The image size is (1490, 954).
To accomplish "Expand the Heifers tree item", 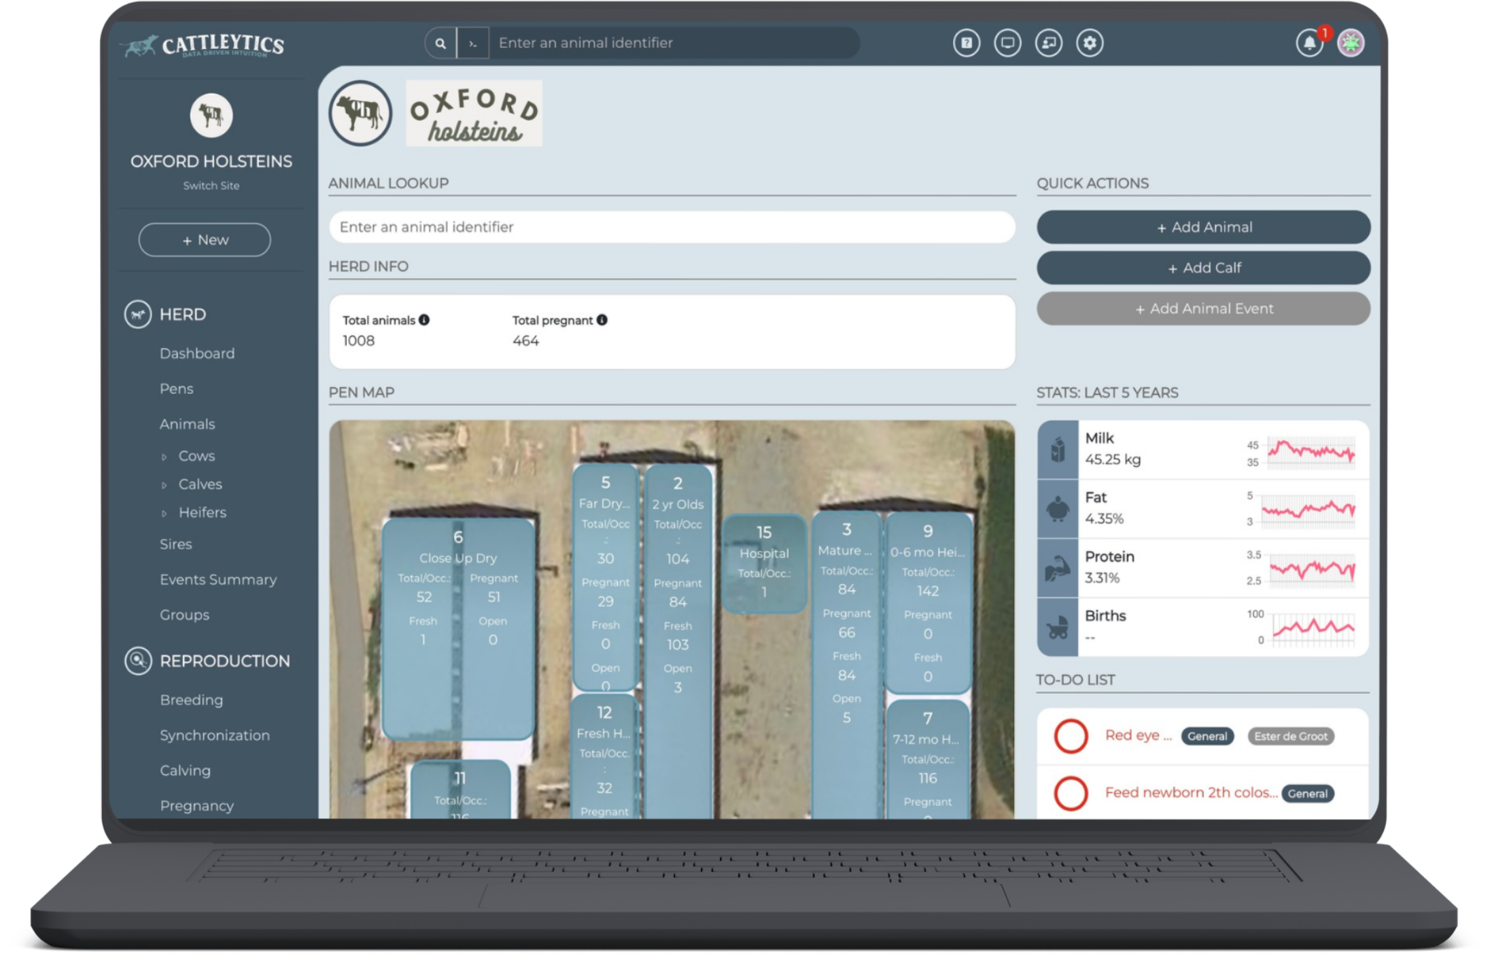I will tap(164, 514).
